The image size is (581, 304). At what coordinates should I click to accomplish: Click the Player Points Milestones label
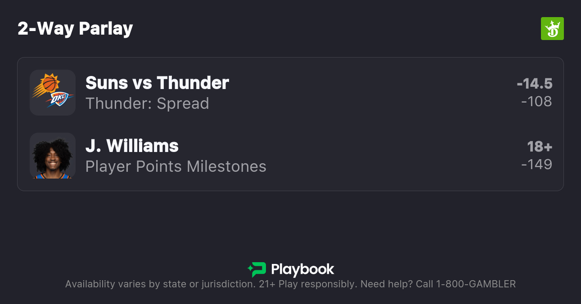coord(176,166)
